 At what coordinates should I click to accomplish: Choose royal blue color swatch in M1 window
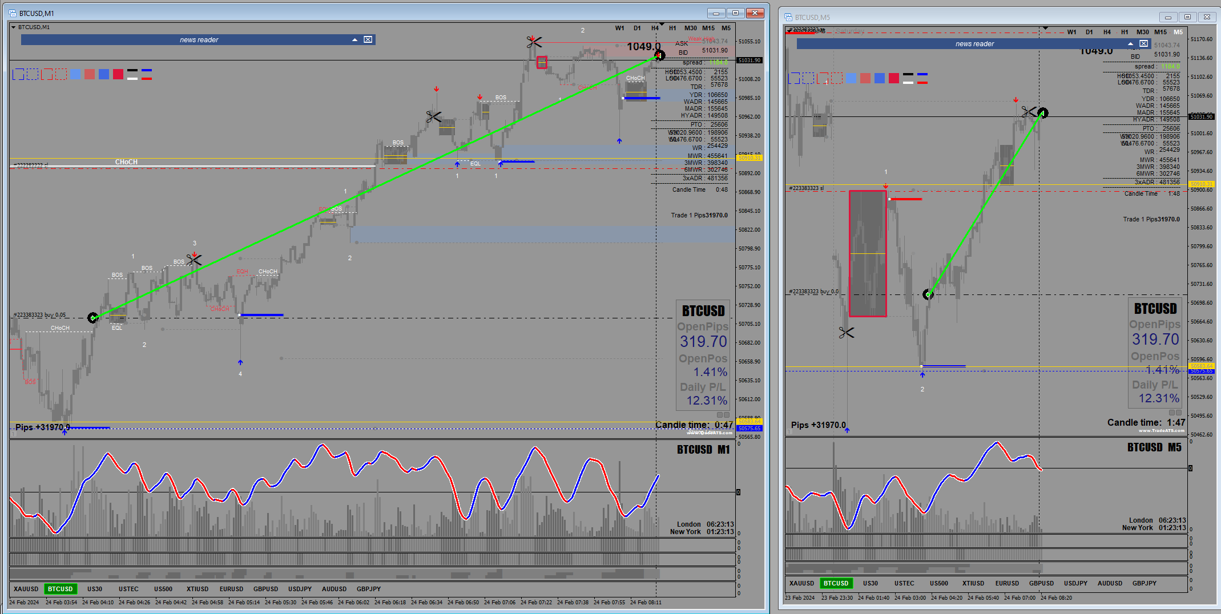point(104,74)
